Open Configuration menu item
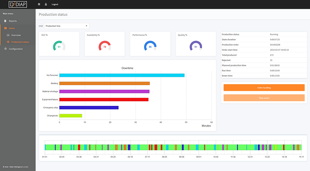The width and height of the screenshot is (310, 171). 16,49
